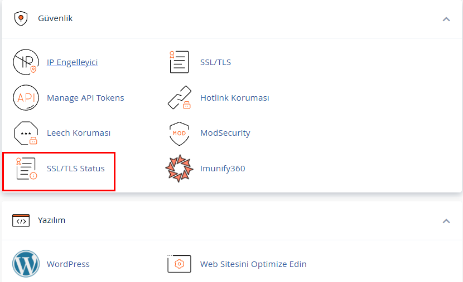Click the Leech Koruması icon
The width and height of the screenshot is (463, 282).
tap(26, 133)
